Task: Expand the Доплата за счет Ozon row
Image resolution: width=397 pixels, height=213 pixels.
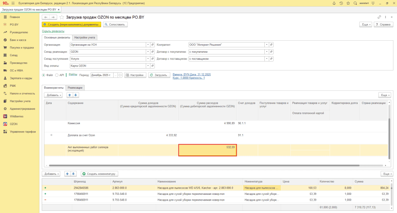Action: click(x=51, y=135)
